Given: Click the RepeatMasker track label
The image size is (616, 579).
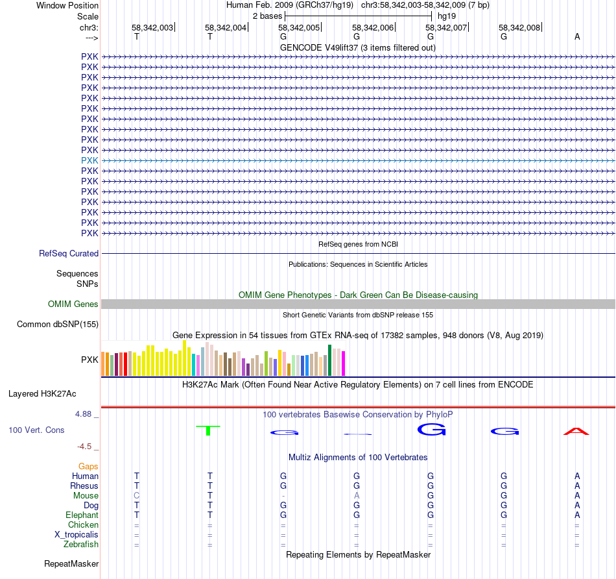Looking at the screenshot, I should (x=71, y=564).
